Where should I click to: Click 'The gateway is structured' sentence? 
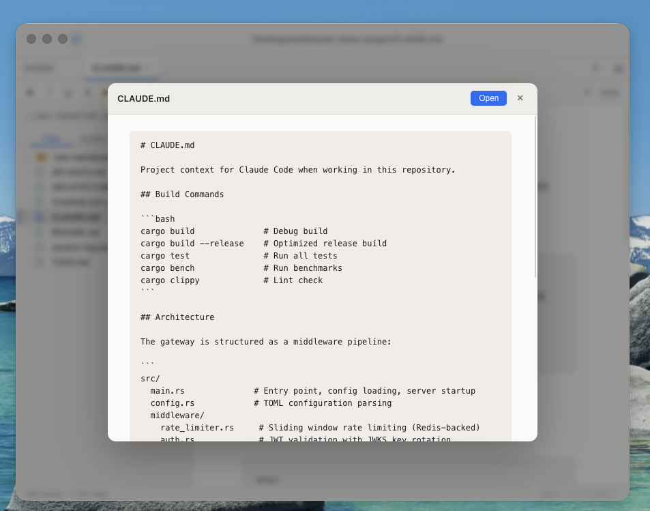(x=266, y=342)
